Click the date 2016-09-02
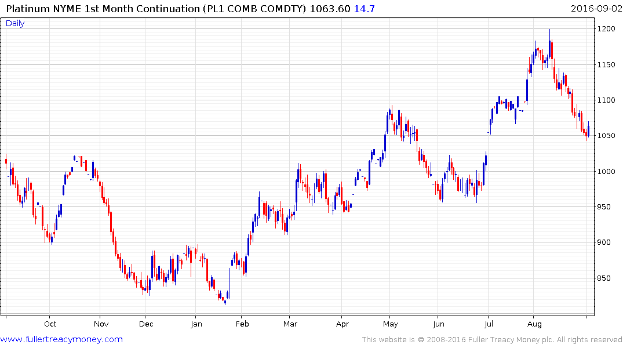Image resolution: width=623 pixels, height=348 pixels. point(596,9)
